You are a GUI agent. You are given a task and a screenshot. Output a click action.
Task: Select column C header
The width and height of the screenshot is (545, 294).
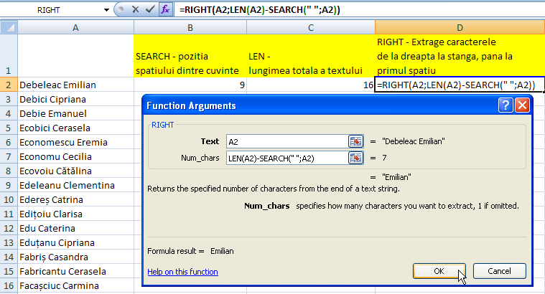(311, 28)
